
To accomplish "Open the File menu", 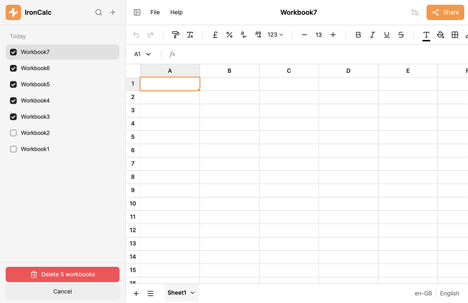I will [155, 12].
